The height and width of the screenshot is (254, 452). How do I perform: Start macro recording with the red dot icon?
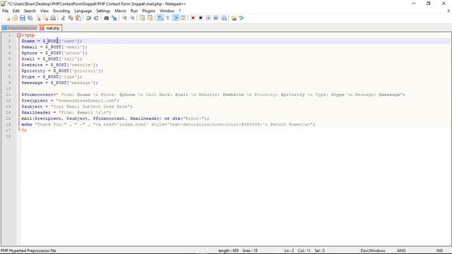pos(193,18)
